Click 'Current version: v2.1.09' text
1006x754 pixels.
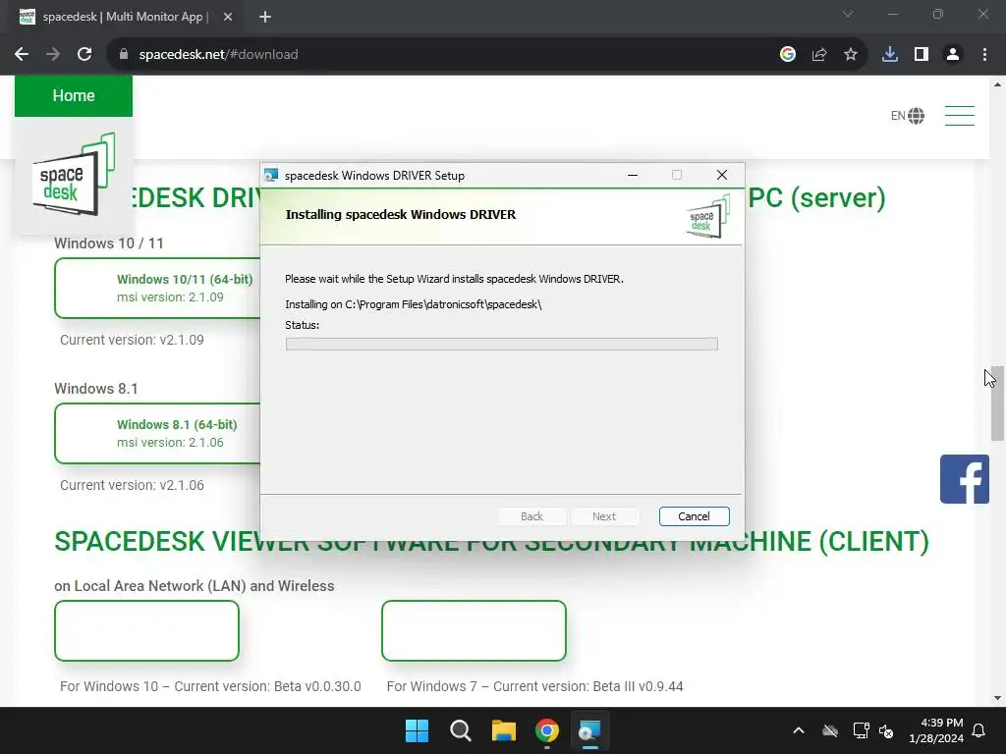[133, 340]
